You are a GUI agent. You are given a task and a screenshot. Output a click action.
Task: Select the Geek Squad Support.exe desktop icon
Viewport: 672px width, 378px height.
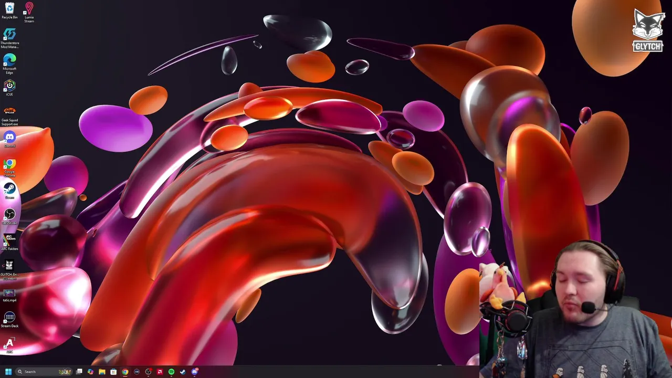9,115
